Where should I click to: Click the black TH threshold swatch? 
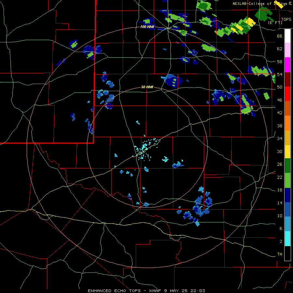click(x=287, y=253)
